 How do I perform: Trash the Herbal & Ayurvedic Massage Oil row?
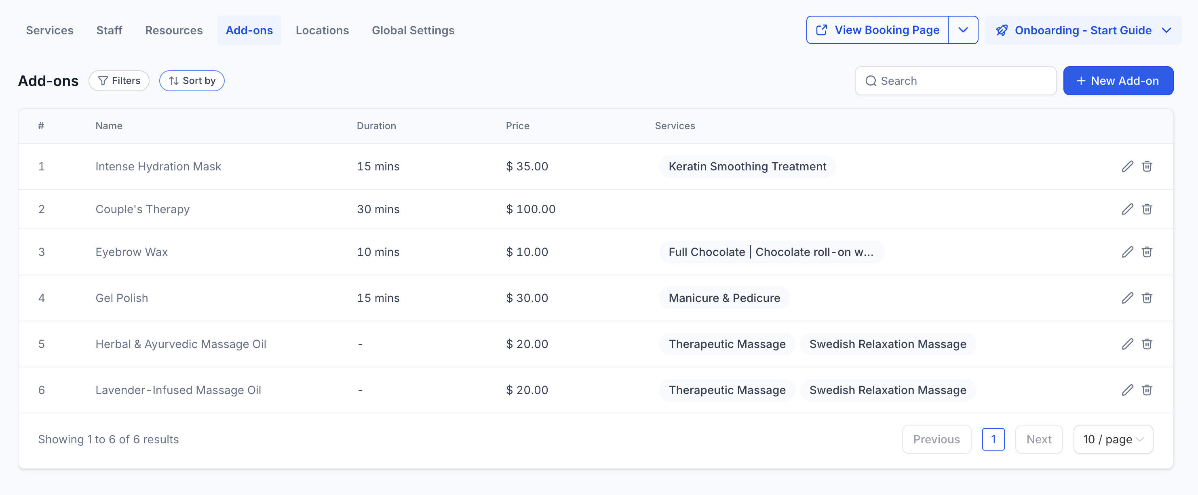(1146, 344)
